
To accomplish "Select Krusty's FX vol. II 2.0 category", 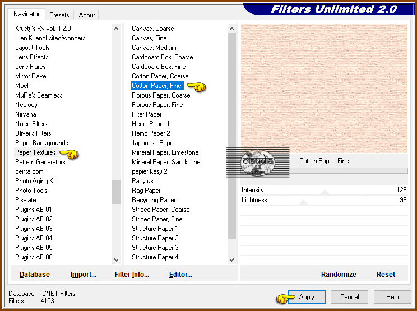I will click(43, 29).
